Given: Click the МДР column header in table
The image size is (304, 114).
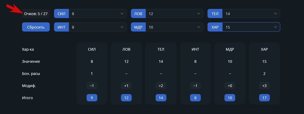Looking at the screenshot, I should click(x=230, y=49).
